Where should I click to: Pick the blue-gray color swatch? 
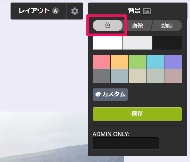tap(119, 76)
